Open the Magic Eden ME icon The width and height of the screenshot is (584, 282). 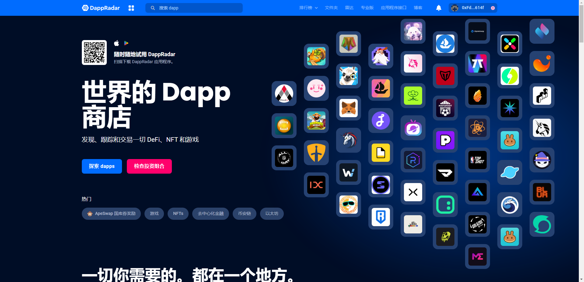point(477,257)
